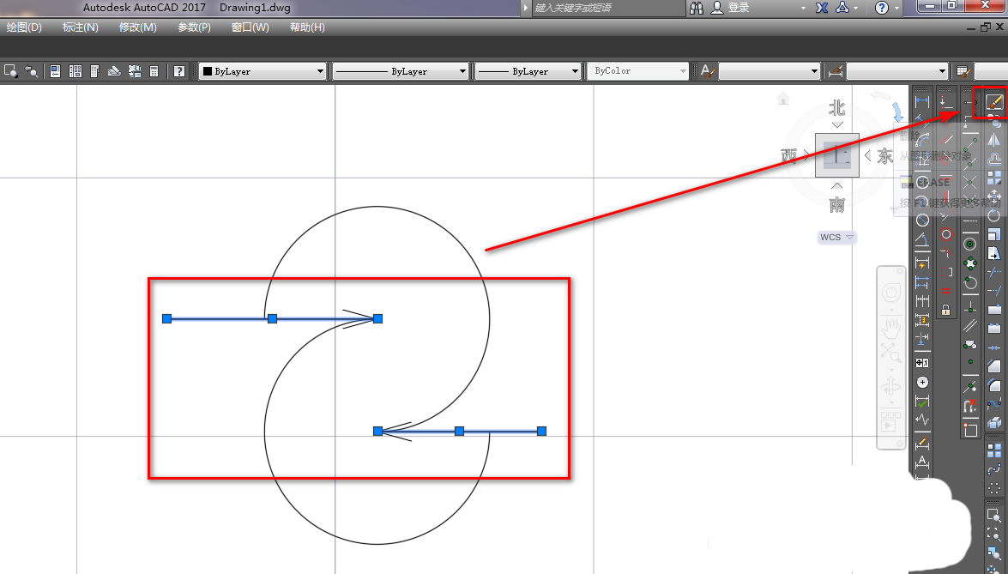Viewport: 1008px width, 574px height.
Task: Select the Linear dimension tool
Action: point(922,101)
